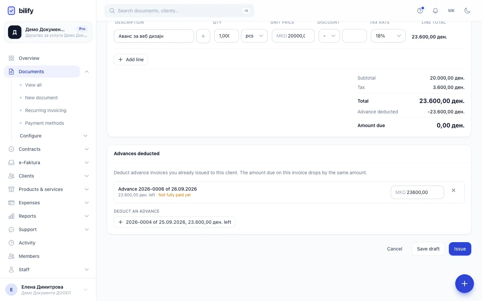Focus the Search documents, clients field
Image resolution: width=482 pixels, height=301 pixels.
click(x=179, y=11)
